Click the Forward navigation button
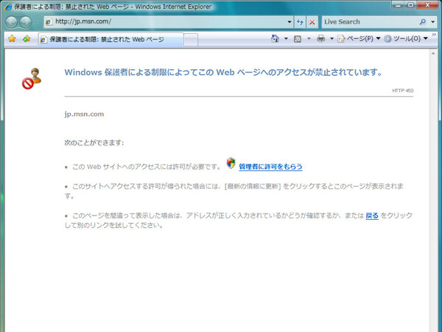Viewport: 442px width, 332px height. pos(26,22)
